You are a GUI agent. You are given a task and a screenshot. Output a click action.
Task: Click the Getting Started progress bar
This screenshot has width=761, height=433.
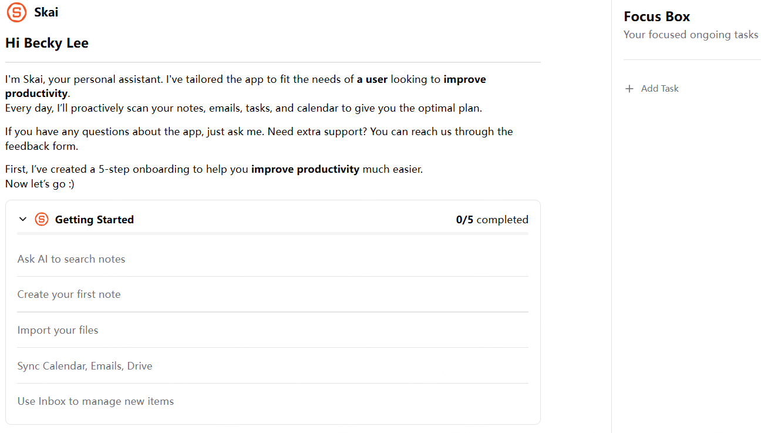[273, 234]
